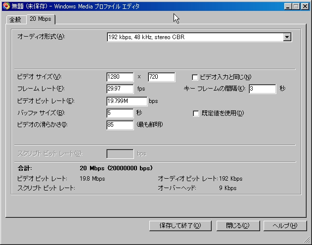312x245 pixels.
Task: Enable the ビデオ入力と同じ checkbox
Action: point(195,77)
